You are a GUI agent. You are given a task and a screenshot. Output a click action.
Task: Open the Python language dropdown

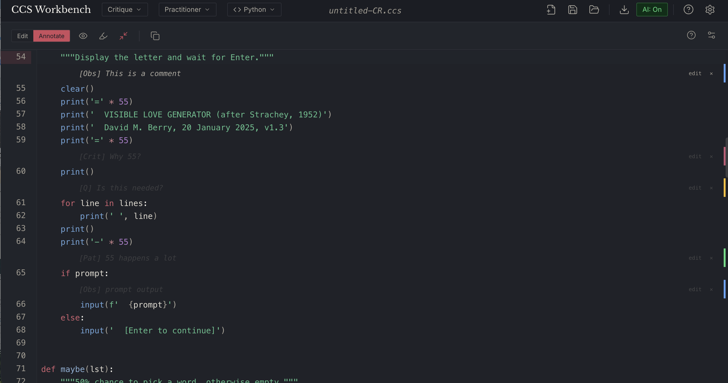coord(254,10)
